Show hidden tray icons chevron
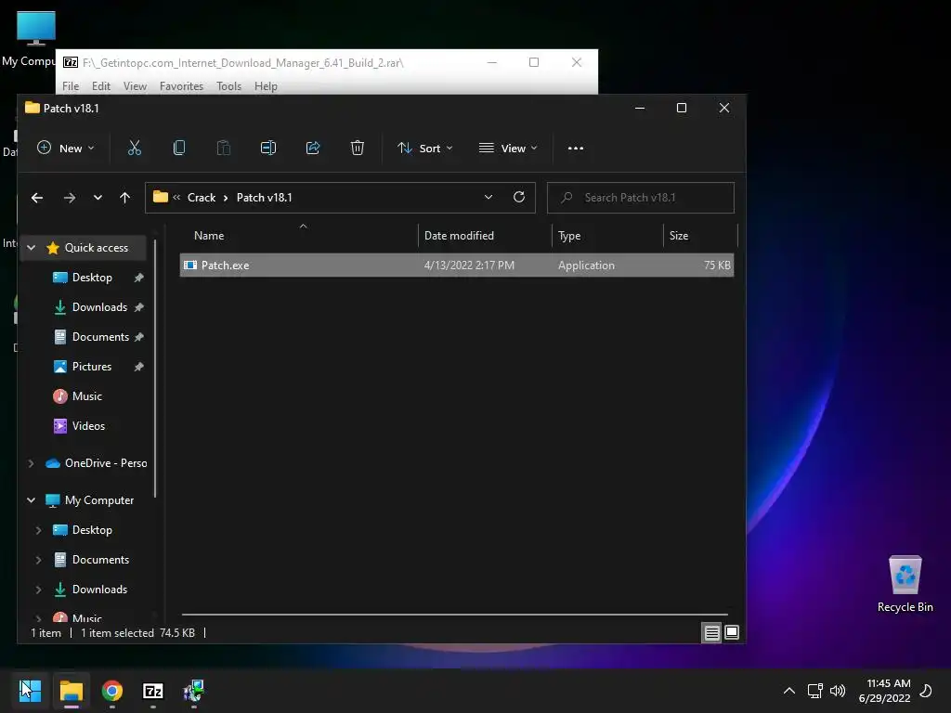Viewport: 951px width, 713px height. (x=789, y=691)
